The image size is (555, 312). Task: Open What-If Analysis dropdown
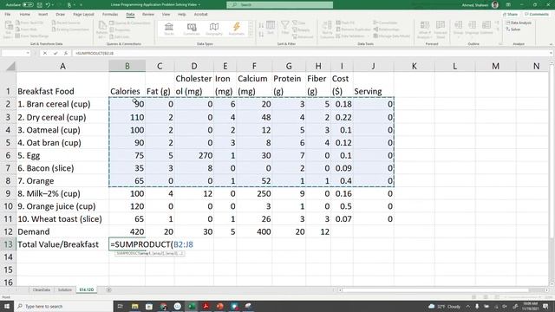pos(425,29)
